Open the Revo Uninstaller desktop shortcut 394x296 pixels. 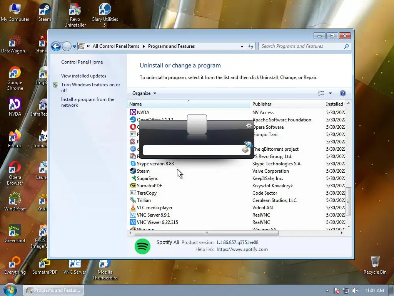[75, 15]
